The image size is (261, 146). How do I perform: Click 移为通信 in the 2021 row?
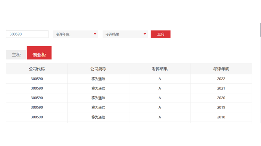pyautogui.click(x=98, y=88)
